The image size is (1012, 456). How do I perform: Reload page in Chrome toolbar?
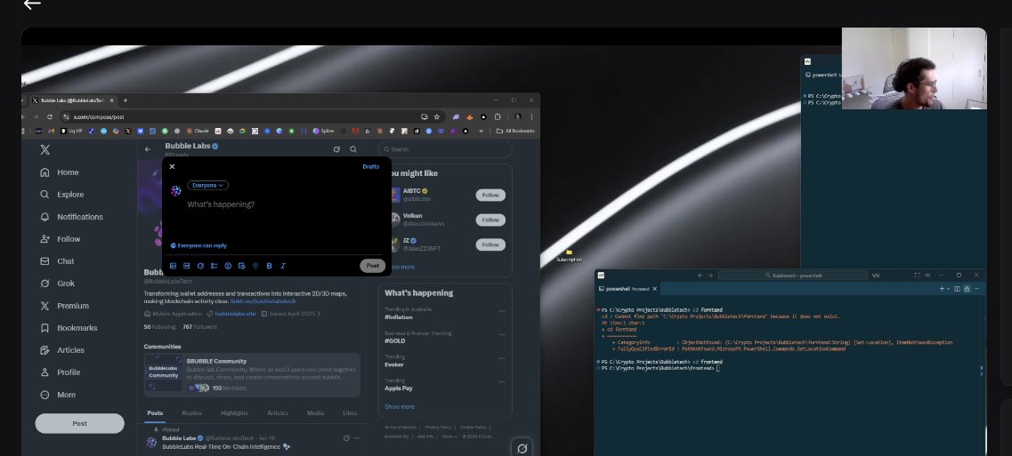coord(50,116)
